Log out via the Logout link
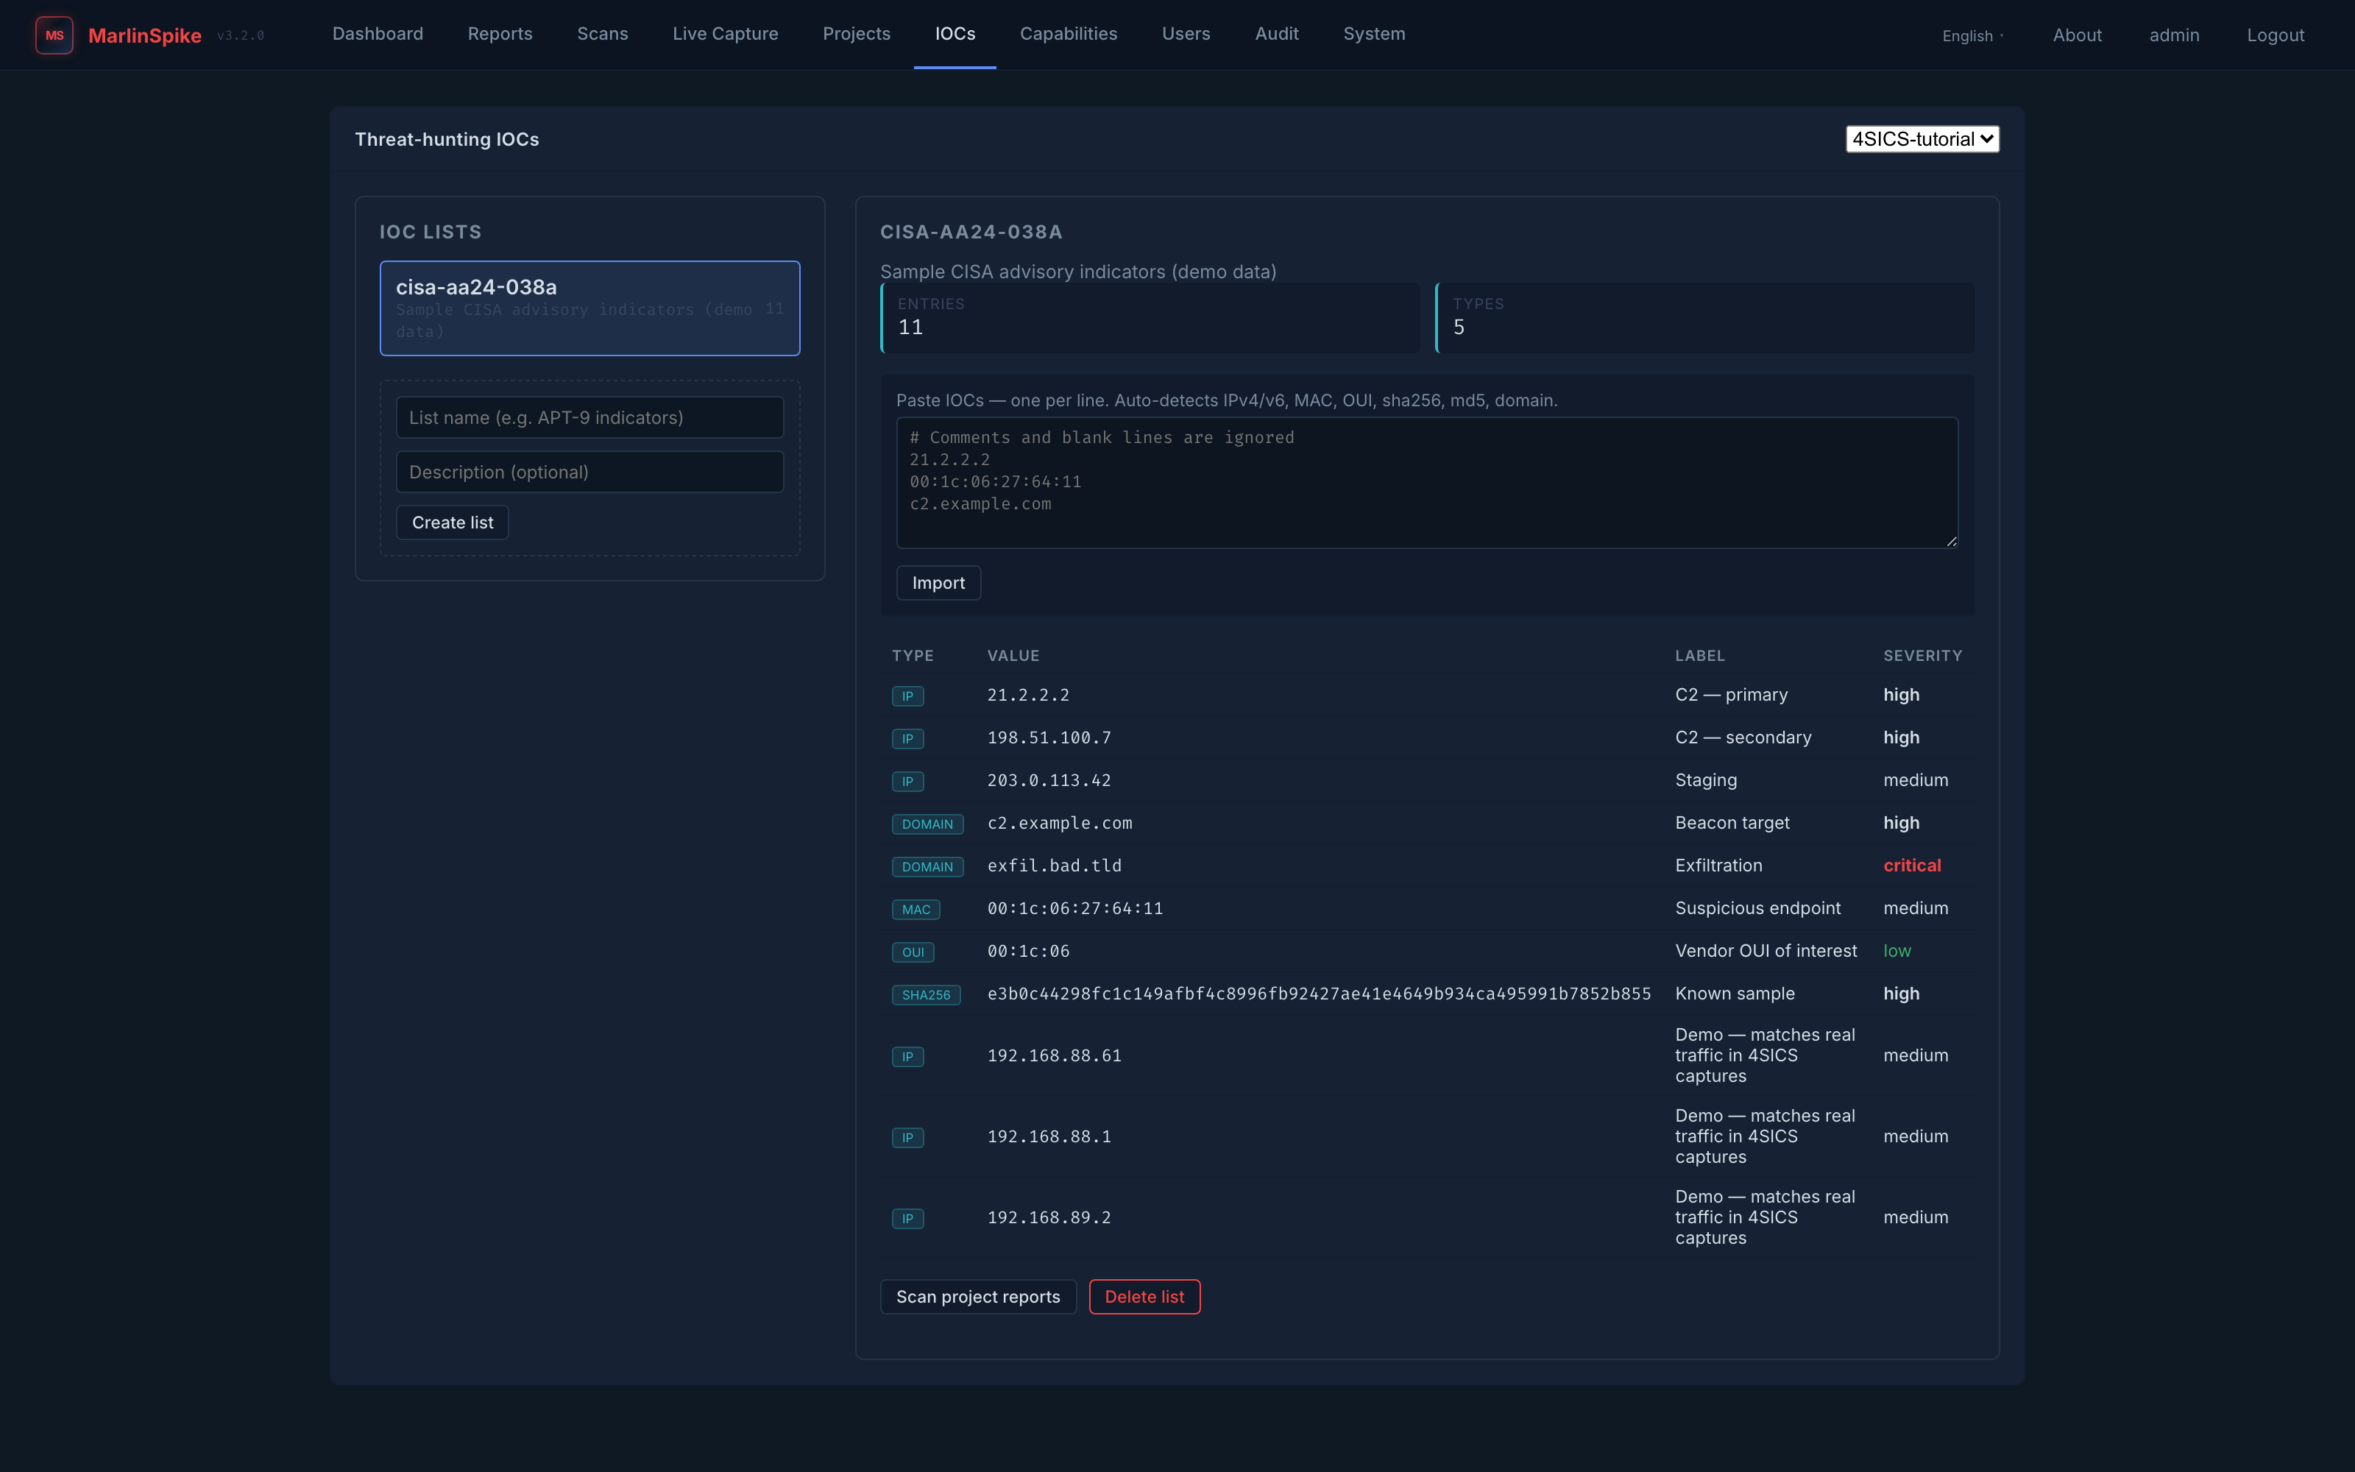2355x1472 pixels. pos(2276,35)
